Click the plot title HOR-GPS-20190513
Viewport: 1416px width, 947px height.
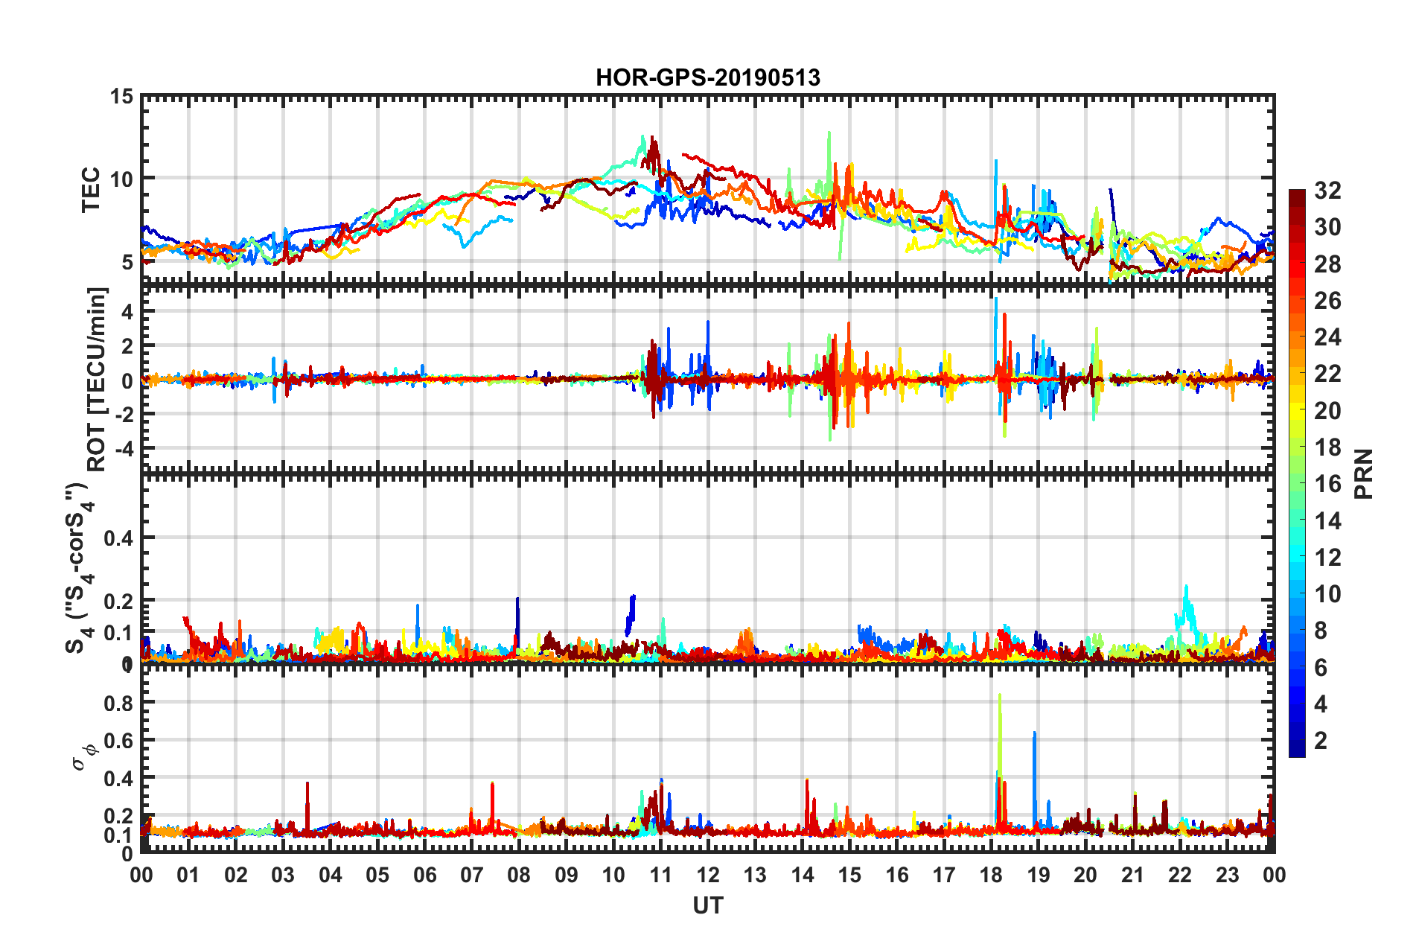(708, 77)
